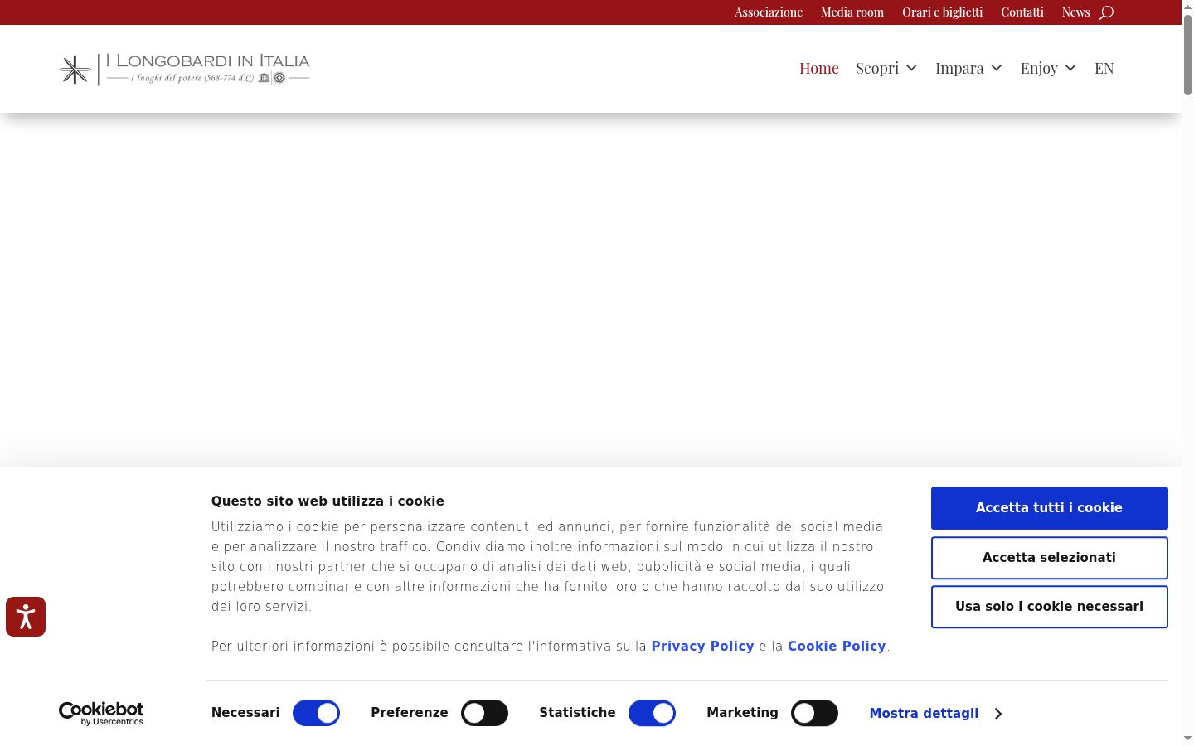Click Usa solo i cookie necessari button

[x=1049, y=607]
